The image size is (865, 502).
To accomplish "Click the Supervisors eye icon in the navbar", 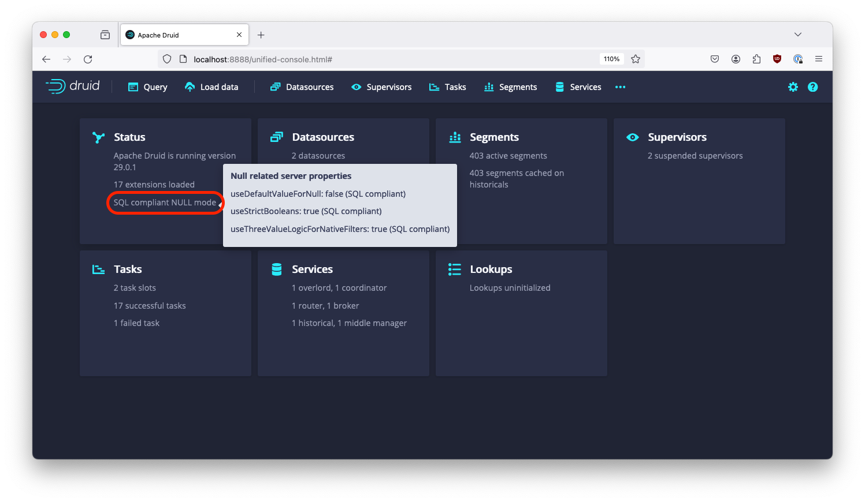I will 355,87.
